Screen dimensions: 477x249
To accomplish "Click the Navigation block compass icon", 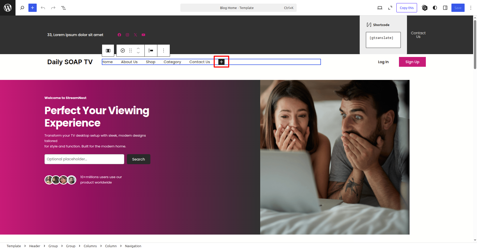I will tap(123, 51).
